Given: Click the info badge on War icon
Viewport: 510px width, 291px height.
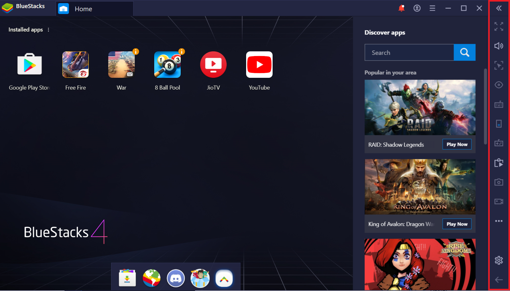Looking at the screenshot, I should [136, 52].
